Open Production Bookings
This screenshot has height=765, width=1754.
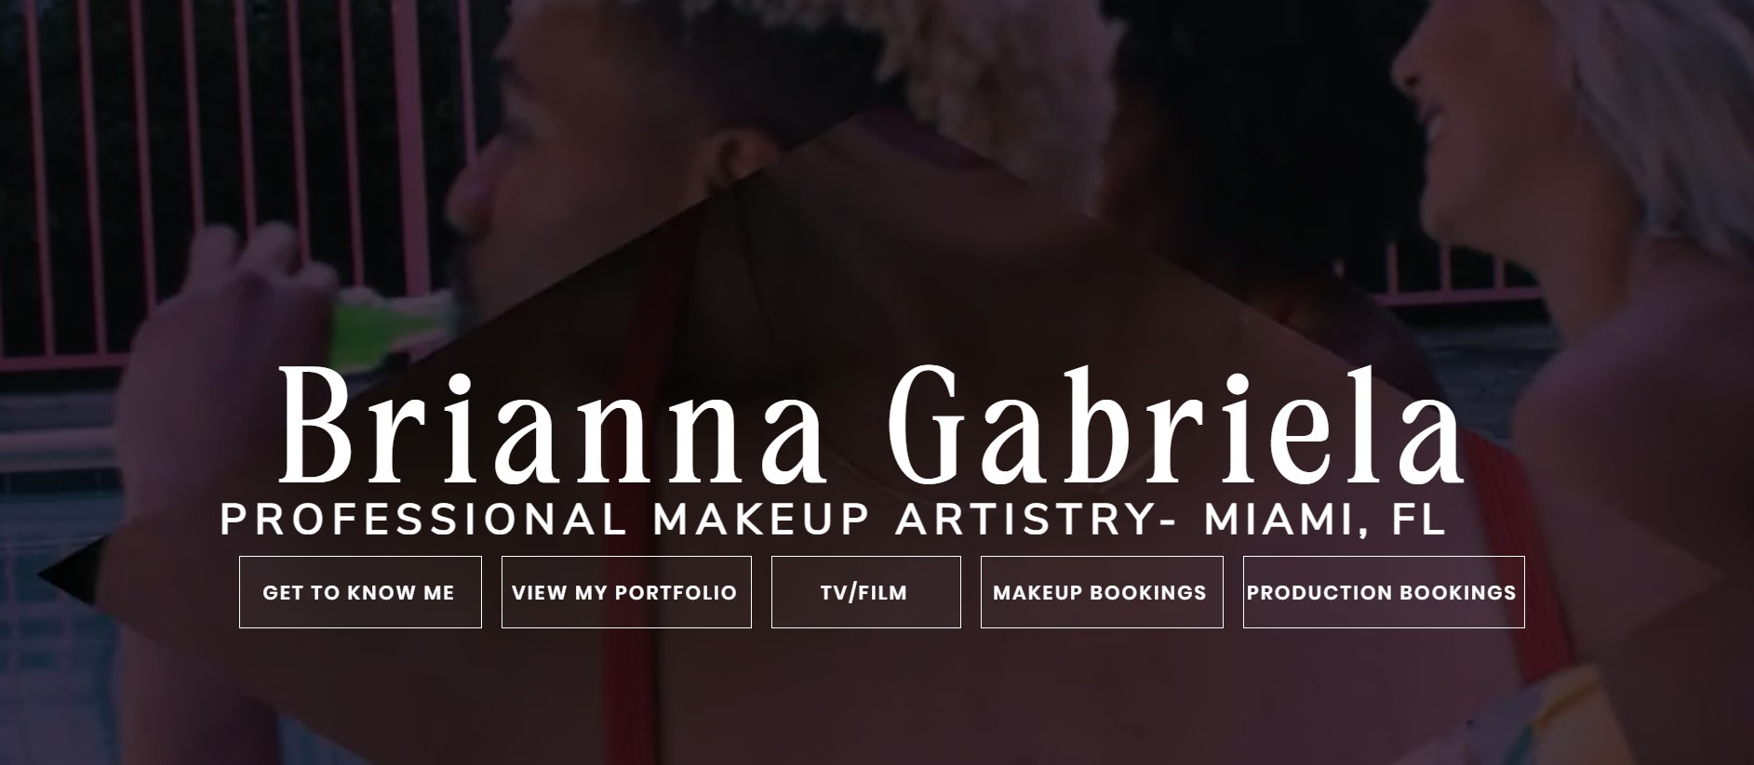click(x=1384, y=592)
